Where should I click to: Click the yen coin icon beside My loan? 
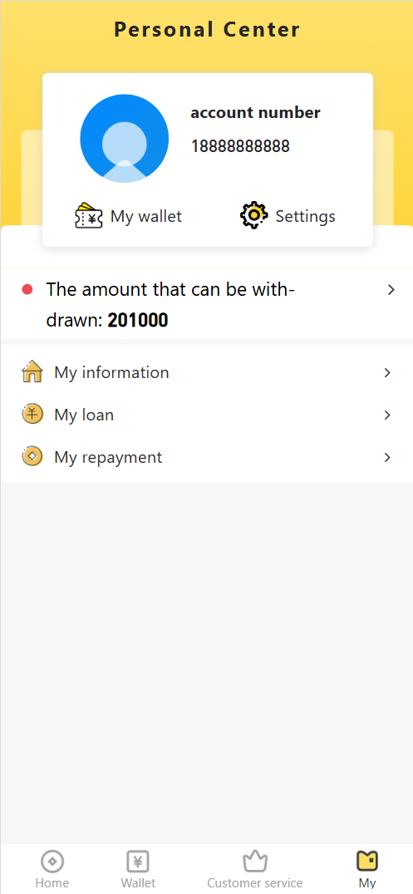pyautogui.click(x=32, y=414)
